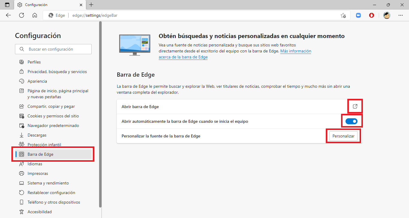Open Cookies y permisos del sitio

[x=53, y=116]
